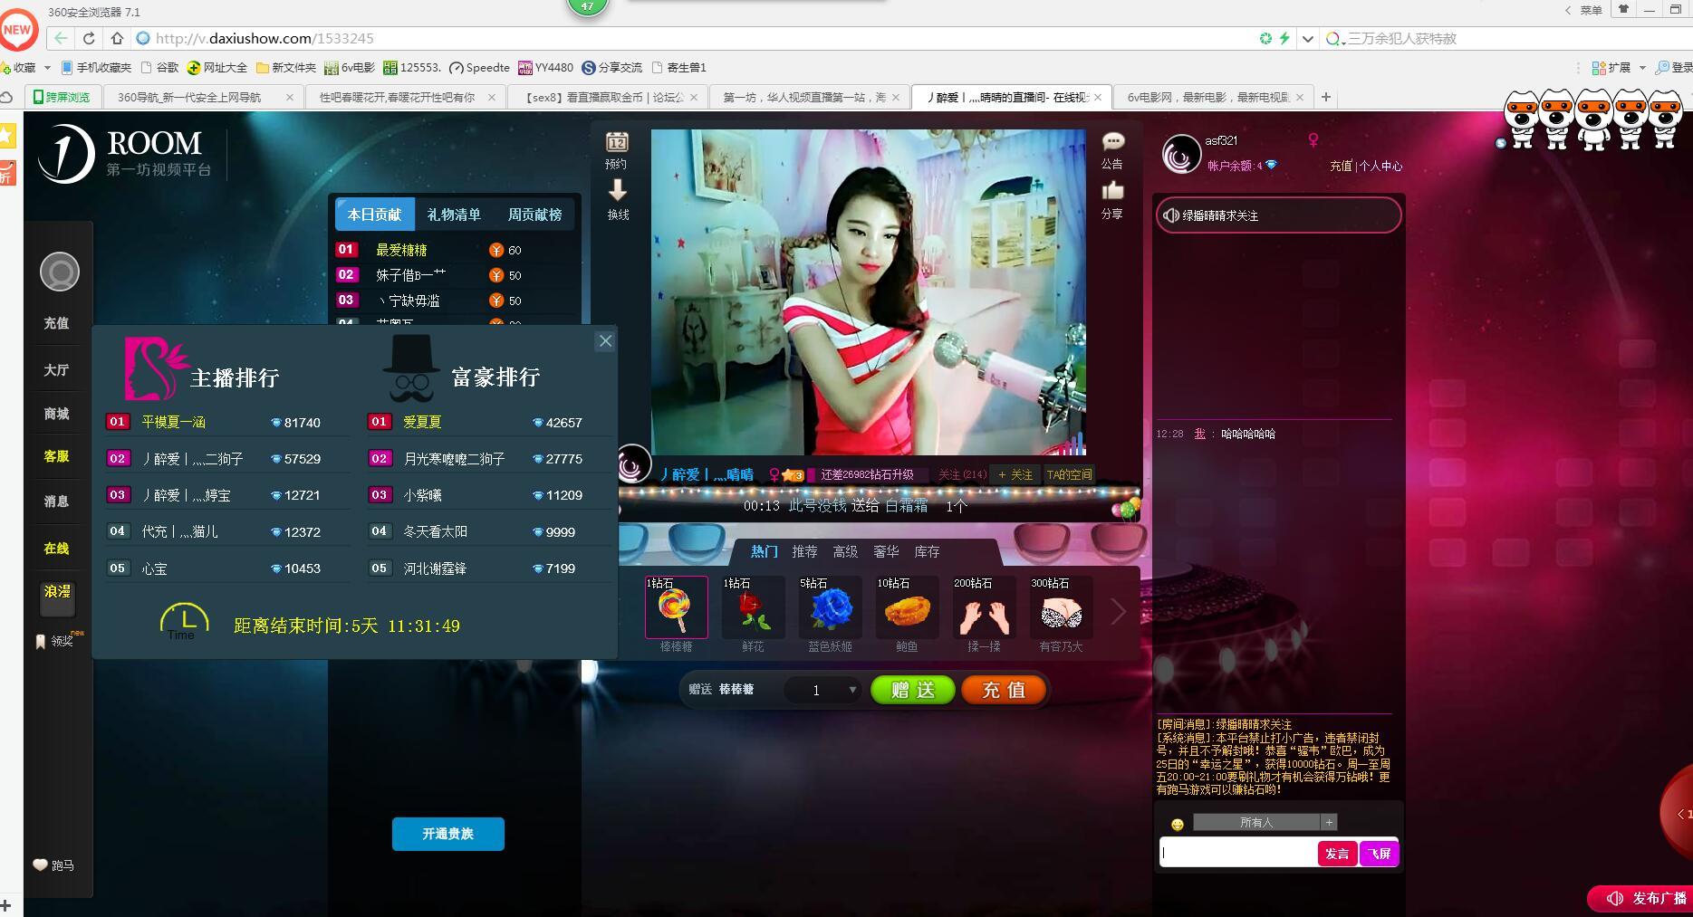Open the 公告 speech-bubble icon
The image size is (1693, 917).
click(x=1112, y=141)
